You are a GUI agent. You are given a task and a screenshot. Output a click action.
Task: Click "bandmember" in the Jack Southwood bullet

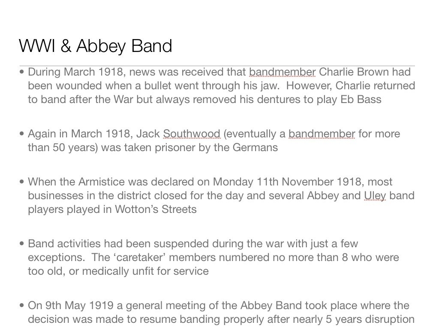click(x=322, y=134)
